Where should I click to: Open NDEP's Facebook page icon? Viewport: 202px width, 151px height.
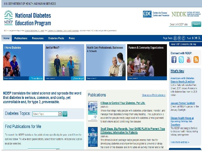pyautogui.click(x=174, y=60)
